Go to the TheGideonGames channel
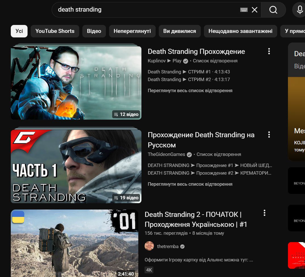The image size is (305, 277). 166,155
